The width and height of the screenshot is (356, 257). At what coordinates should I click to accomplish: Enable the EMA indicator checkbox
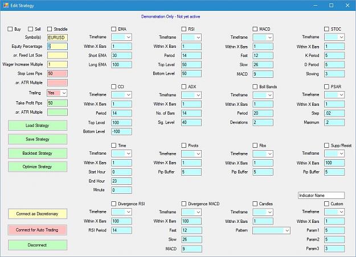pyautogui.click(x=114, y=29)
